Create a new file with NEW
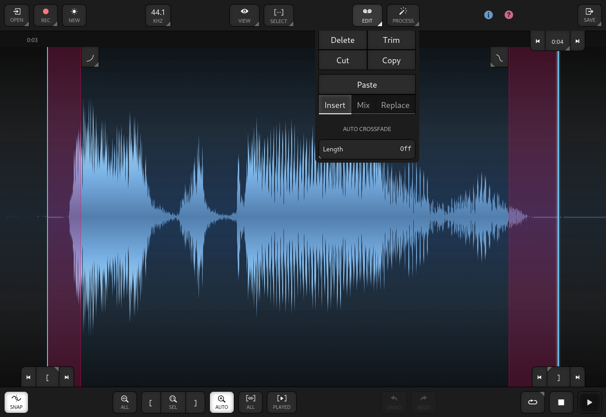The height and width of the screenshot is (417, 606). click(74, 15)
